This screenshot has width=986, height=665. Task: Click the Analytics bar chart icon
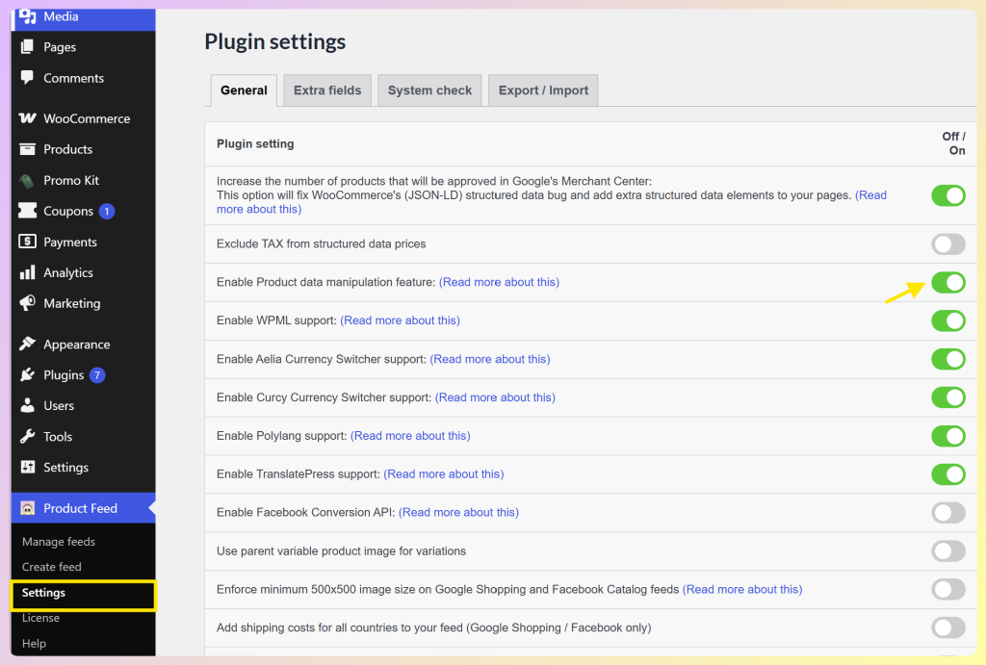pos(27,272)
